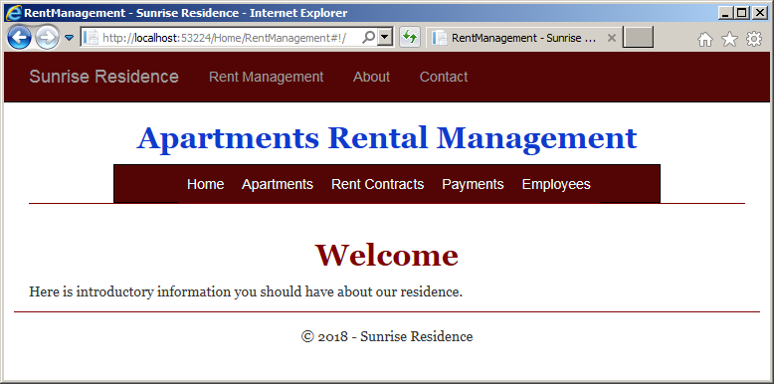The width and height of the screenshot is (774, 384).
Task: Open the Tools gear icon
Action: pos(754,39)
